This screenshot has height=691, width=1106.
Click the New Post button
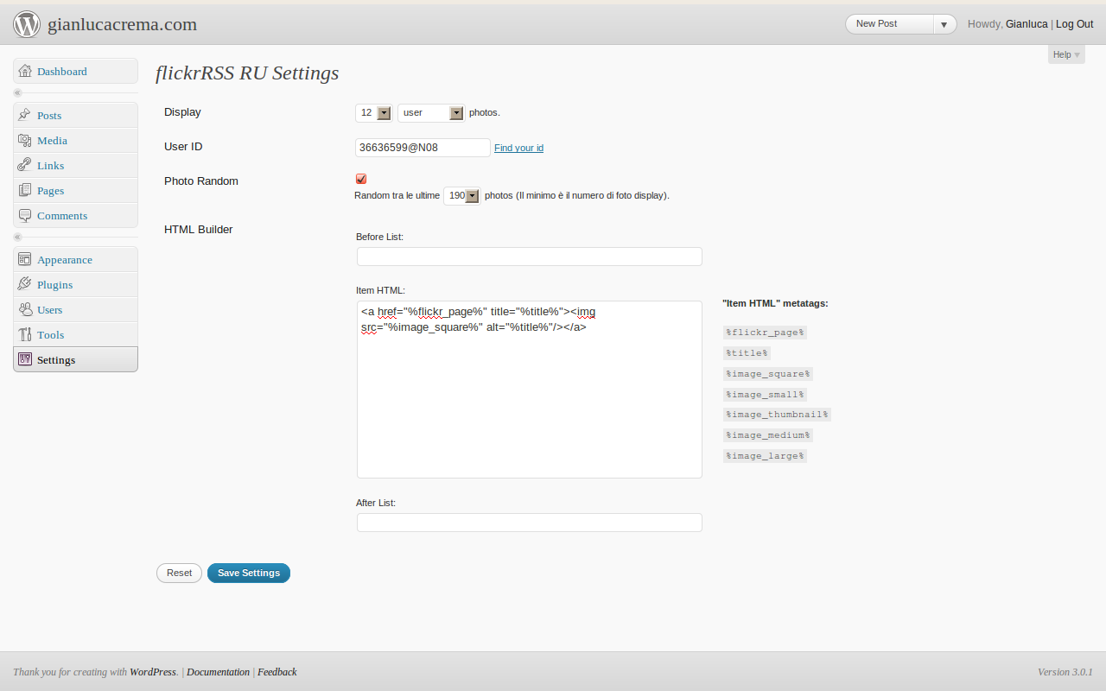[x=889, y=24]
